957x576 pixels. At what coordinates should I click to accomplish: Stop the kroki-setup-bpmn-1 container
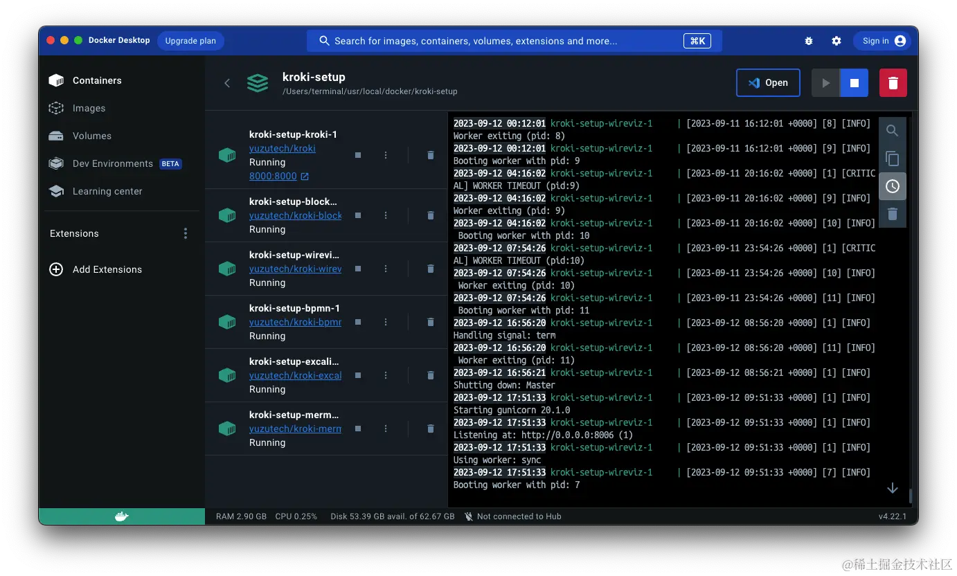[358, 322]
